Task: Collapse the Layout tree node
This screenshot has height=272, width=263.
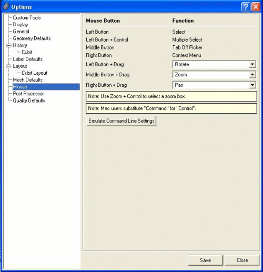Action: pos(8,66)
